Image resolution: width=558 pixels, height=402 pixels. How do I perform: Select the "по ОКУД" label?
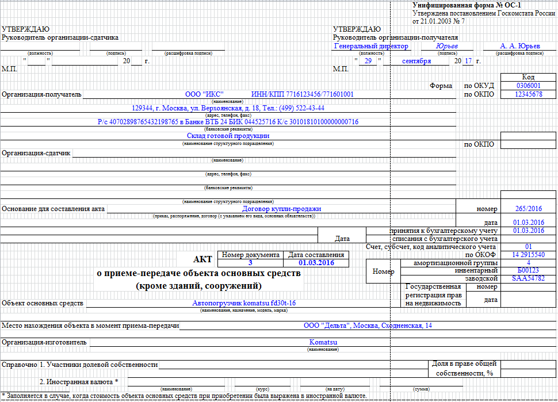point(479,86)
